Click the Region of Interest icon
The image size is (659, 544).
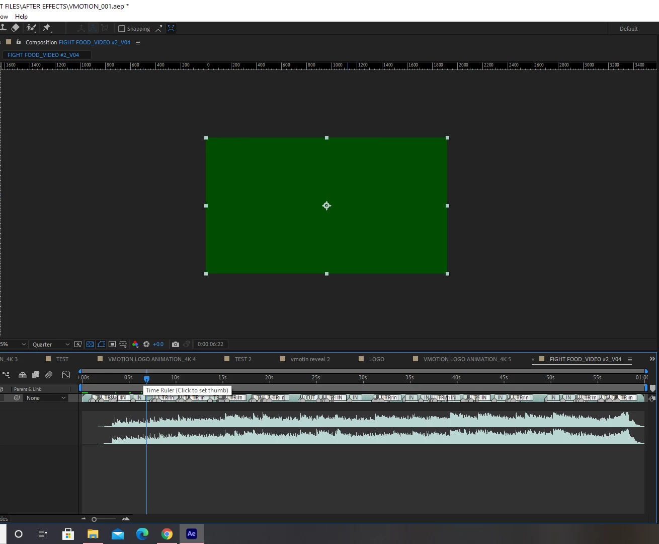(112, 345)
